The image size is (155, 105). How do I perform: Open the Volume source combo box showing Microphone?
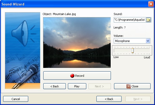point(132,41)
